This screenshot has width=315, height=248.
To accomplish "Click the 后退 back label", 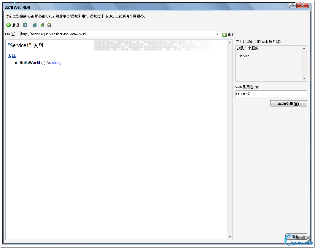I will pyautogui.click(x=15, y=25).
